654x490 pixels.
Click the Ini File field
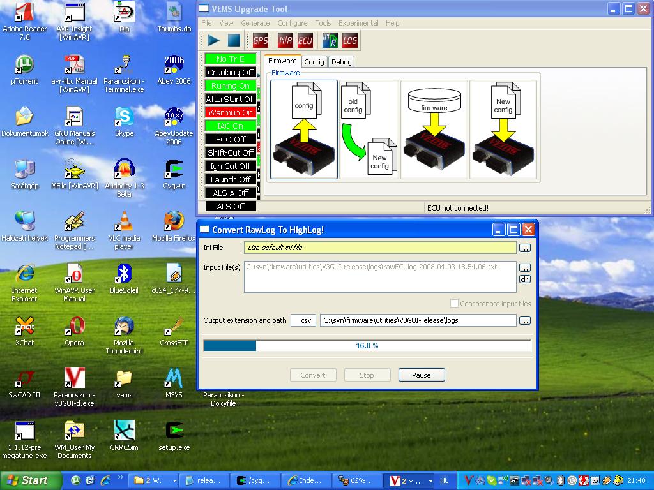(x=380, y=248)
